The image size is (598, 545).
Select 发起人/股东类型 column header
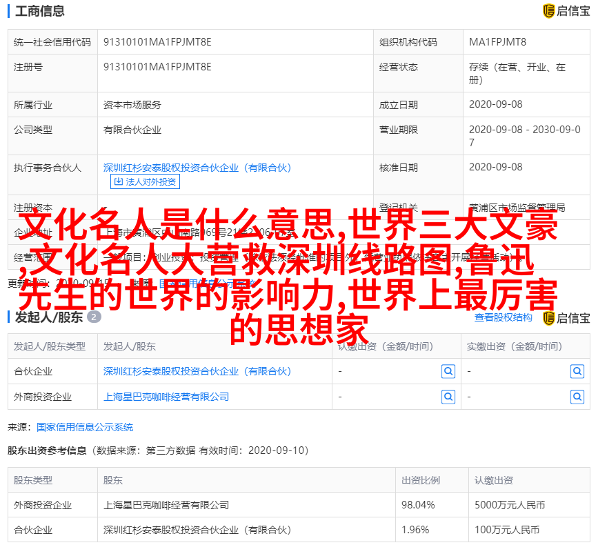click(x=50, y=346)
